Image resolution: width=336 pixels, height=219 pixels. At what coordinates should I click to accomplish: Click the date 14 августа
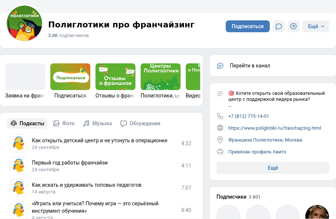click(x=44, y=192)
